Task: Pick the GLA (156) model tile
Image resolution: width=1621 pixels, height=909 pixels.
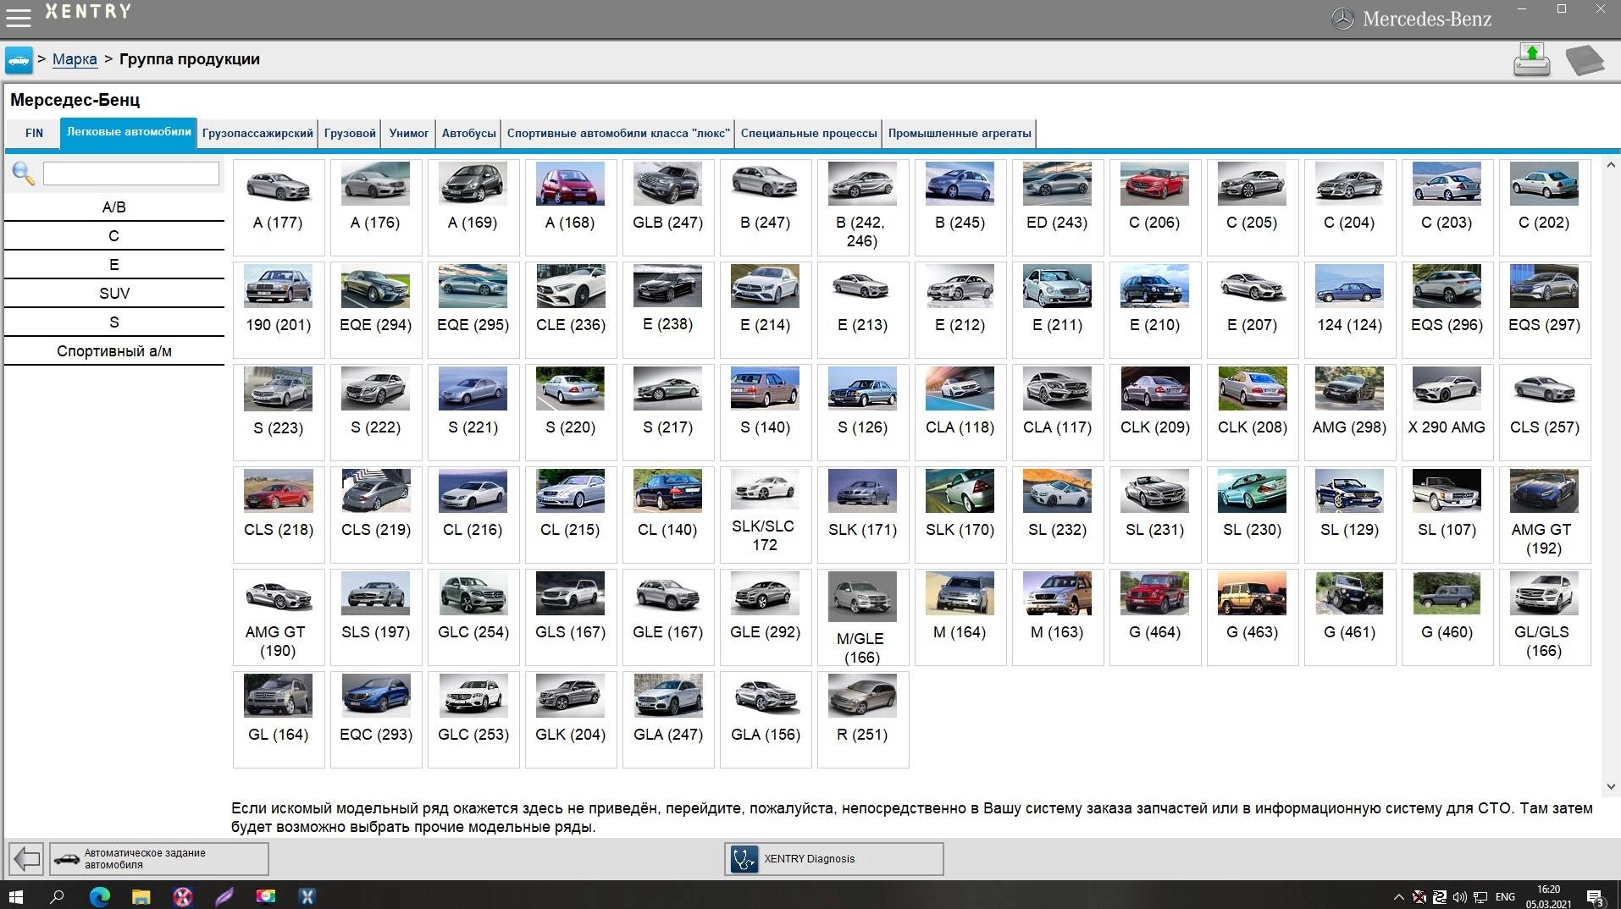Action: point(765,719)
